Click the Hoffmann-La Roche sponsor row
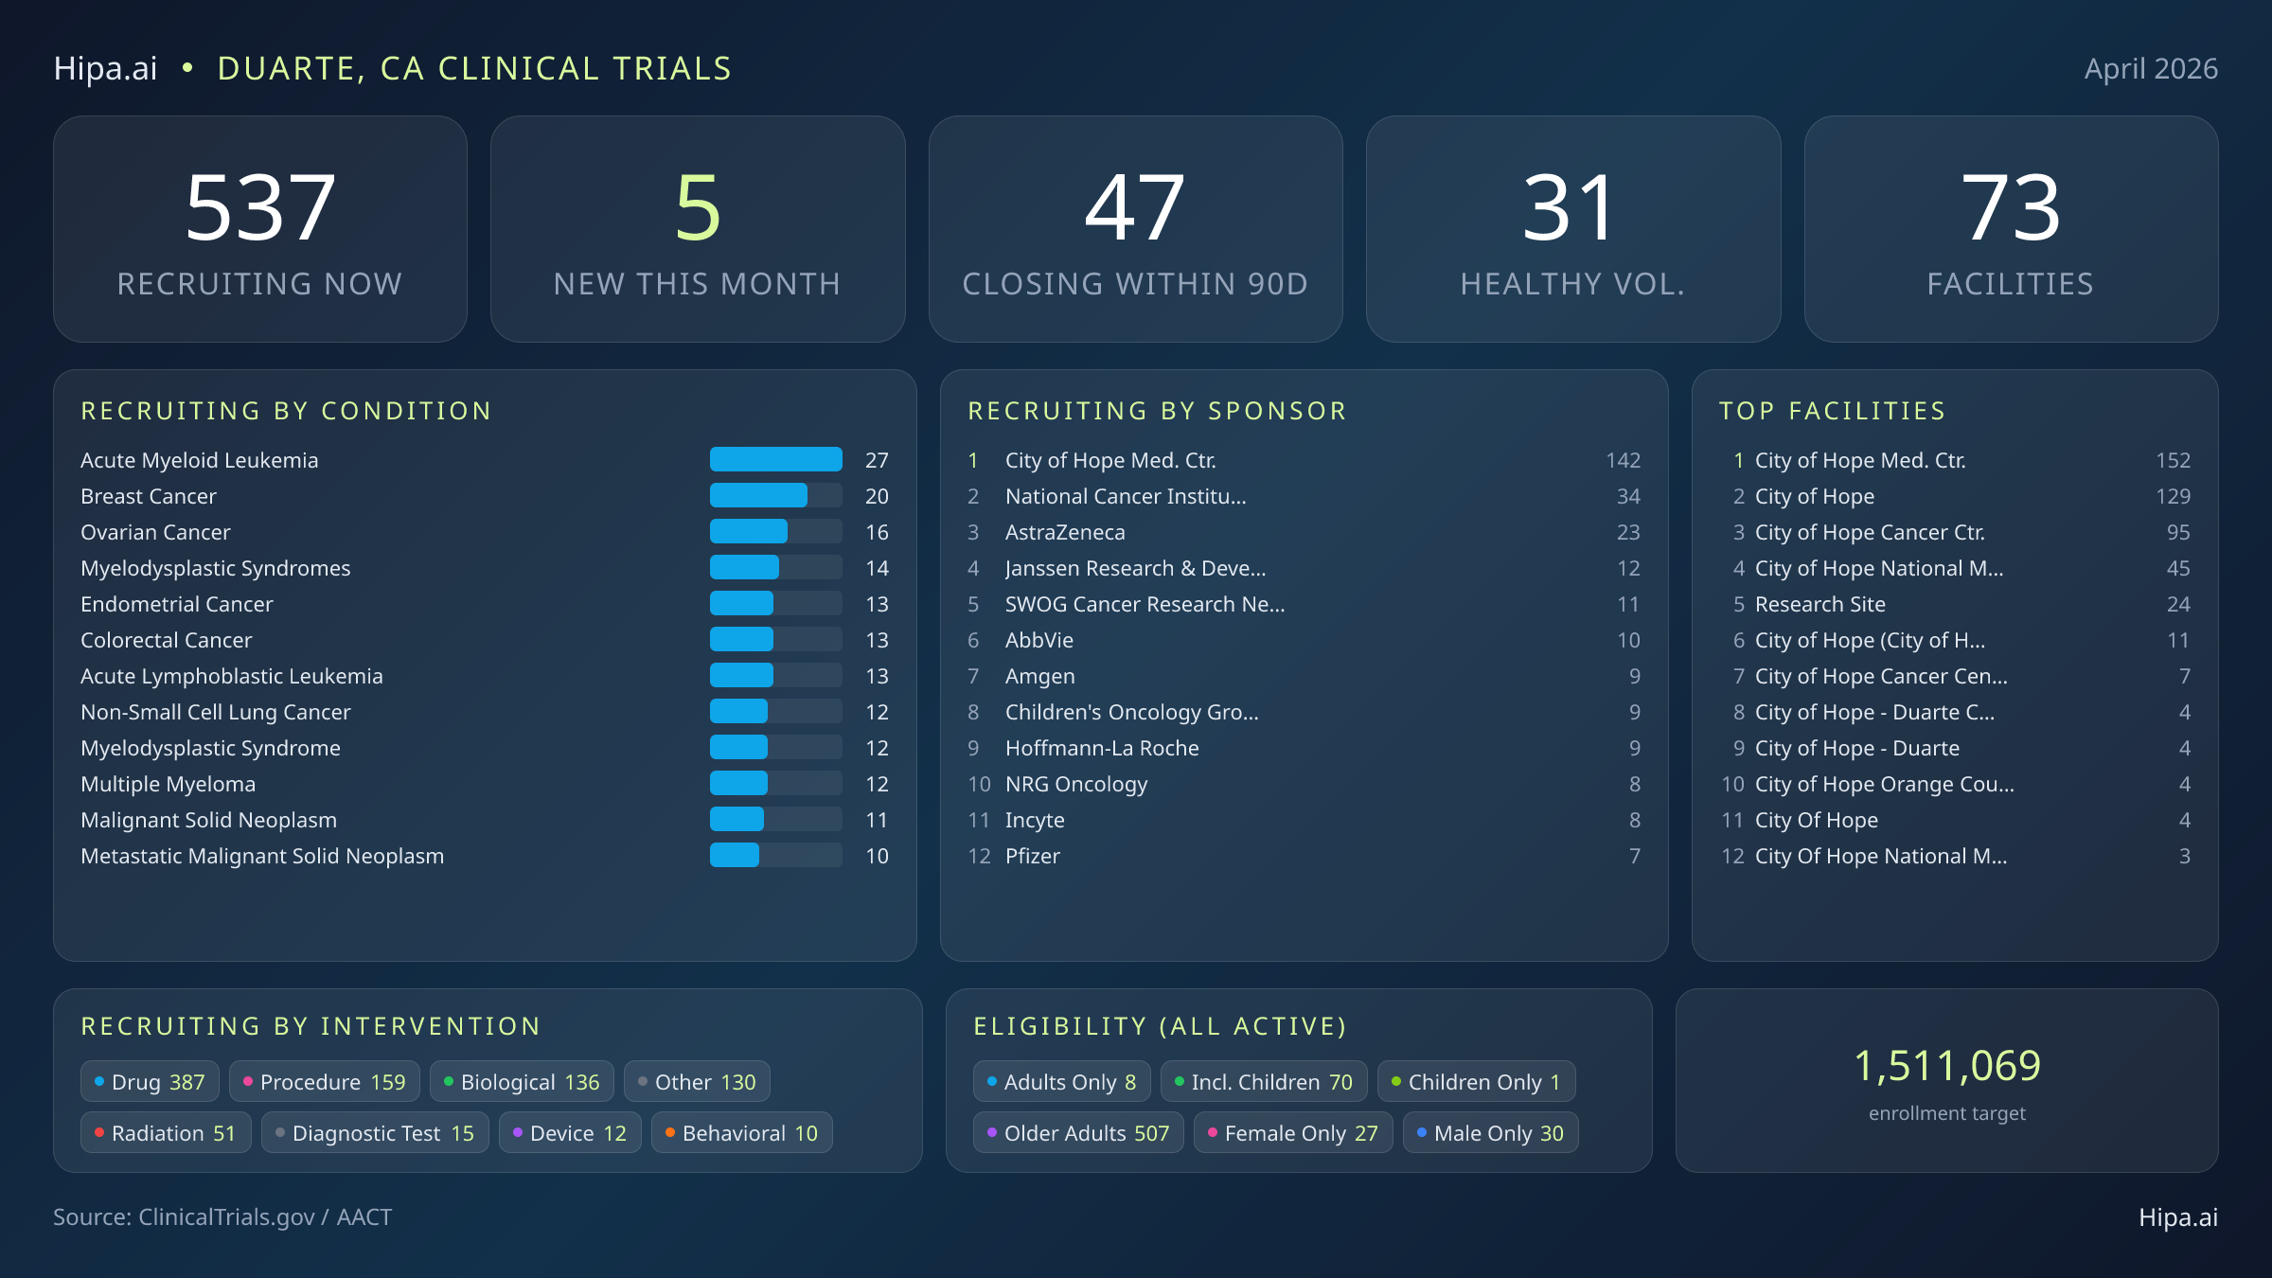 pyautogui.click(x=1304, y=747)
